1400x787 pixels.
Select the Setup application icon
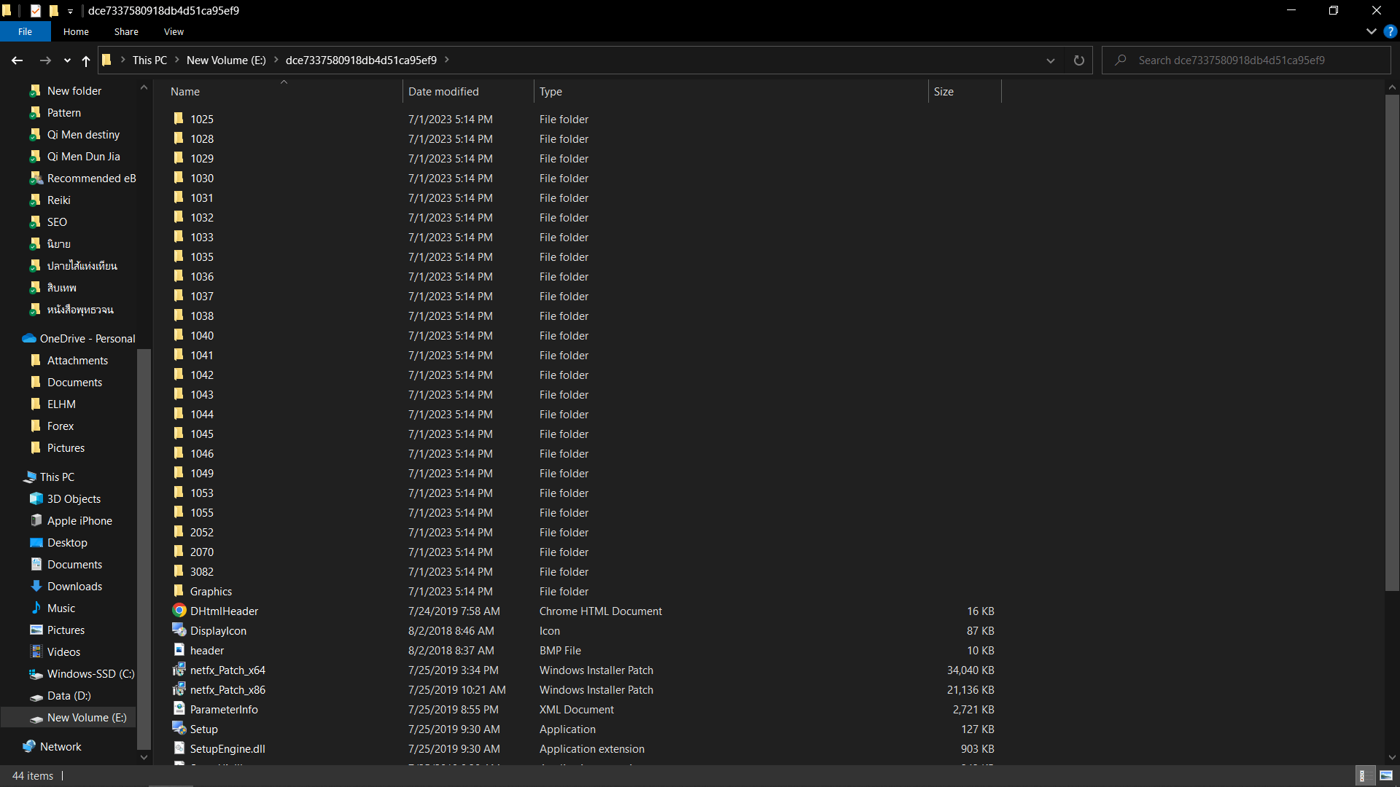pos(179,729)
